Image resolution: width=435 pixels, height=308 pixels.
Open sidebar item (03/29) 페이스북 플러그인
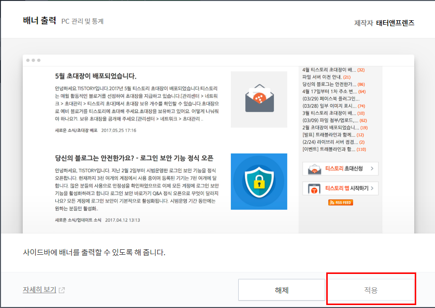[331, 99]
